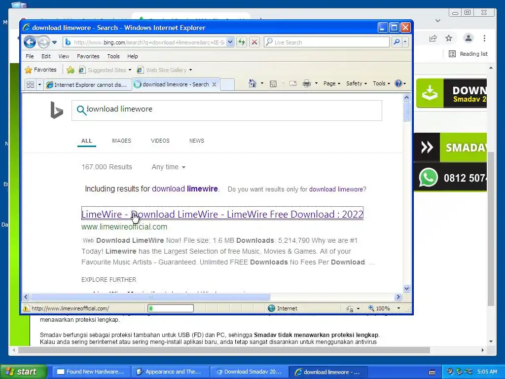Click the Refresh button beside address bar
The height and width of the screenshot is (379, 505).
point(242,42)
